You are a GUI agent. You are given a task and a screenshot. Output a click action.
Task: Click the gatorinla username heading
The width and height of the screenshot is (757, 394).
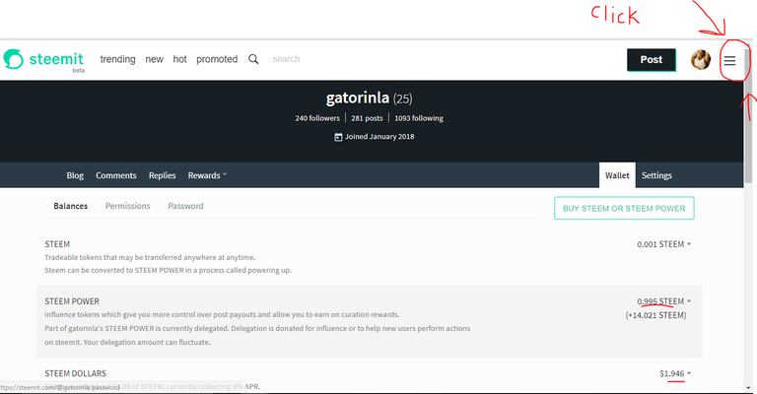[x=357, y=98]
